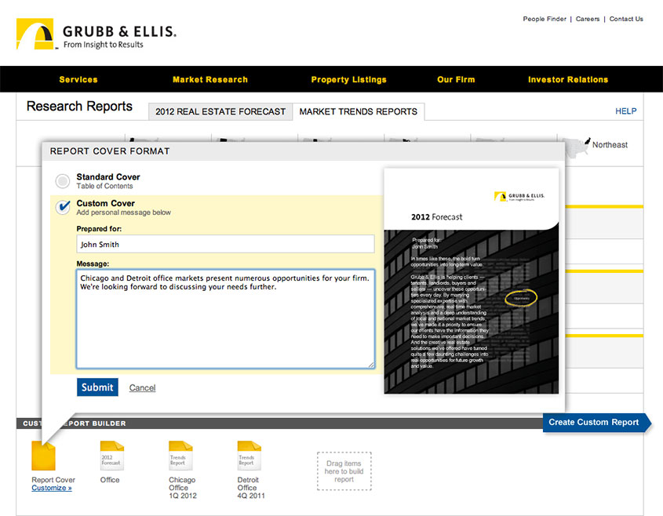Click the Northeast region map icon
The width and height of the screenshot is (663, 516).
(x=577, y=144)
